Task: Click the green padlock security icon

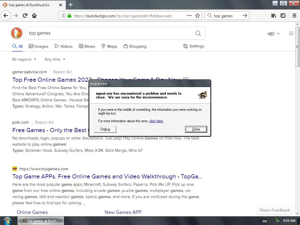Action: tap(69, 16)
